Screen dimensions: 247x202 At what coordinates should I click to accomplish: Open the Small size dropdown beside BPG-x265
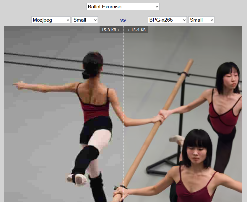[x=201, y=20]
